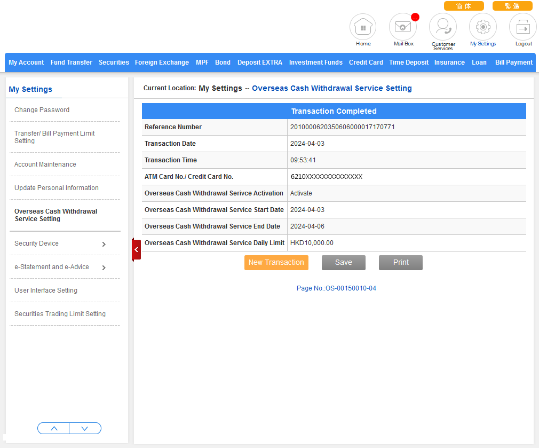Open the Foreign Exchange menu
This screenshot has height=448, width=539.
pyautogui.click(x=162, y=62)
